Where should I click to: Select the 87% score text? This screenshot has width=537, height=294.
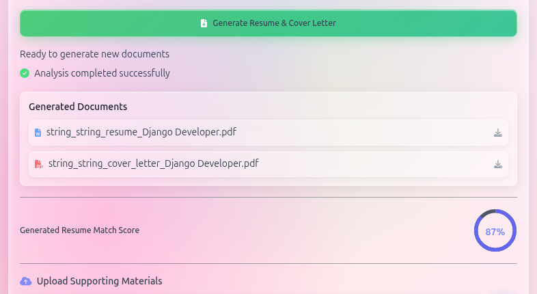tap(495, 232)
